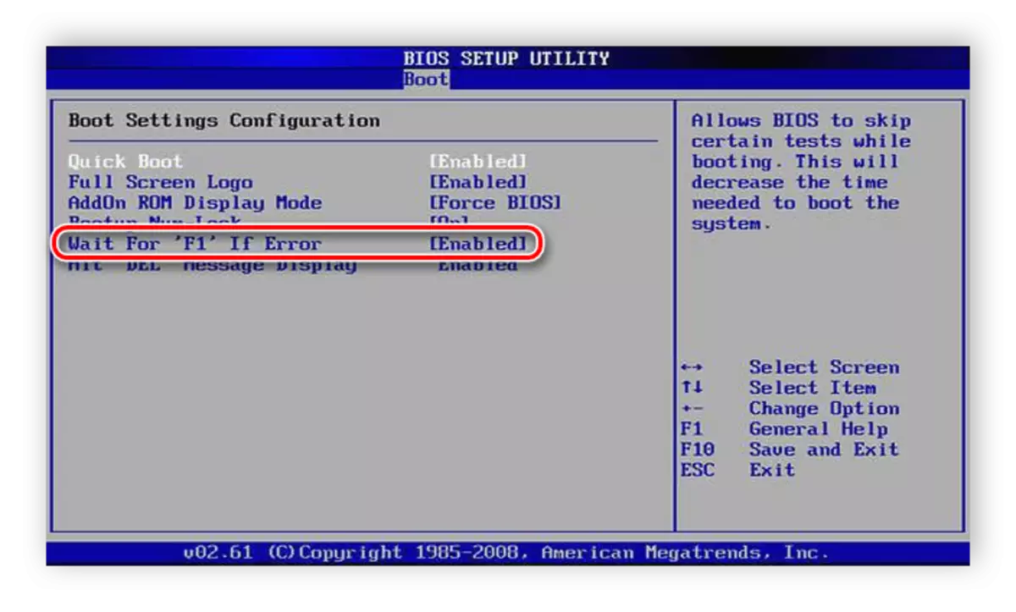Click the American Megatrends copyright line
Viewport: 1016px width, 612px height.
click(x=506, y=553)
